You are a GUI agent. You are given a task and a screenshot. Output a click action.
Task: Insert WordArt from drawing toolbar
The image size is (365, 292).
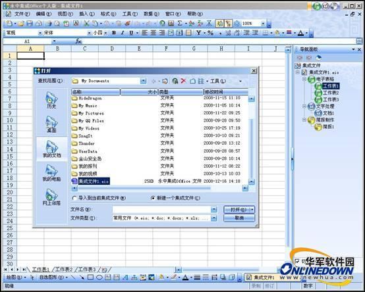pyautogui.click(x=125, y=277)
